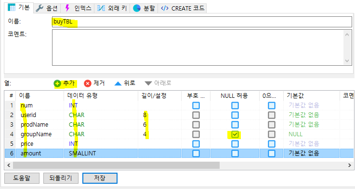The image size is (355, 189).
Task: Open data type CHAR for prodName row
Action: pos(77,125)
